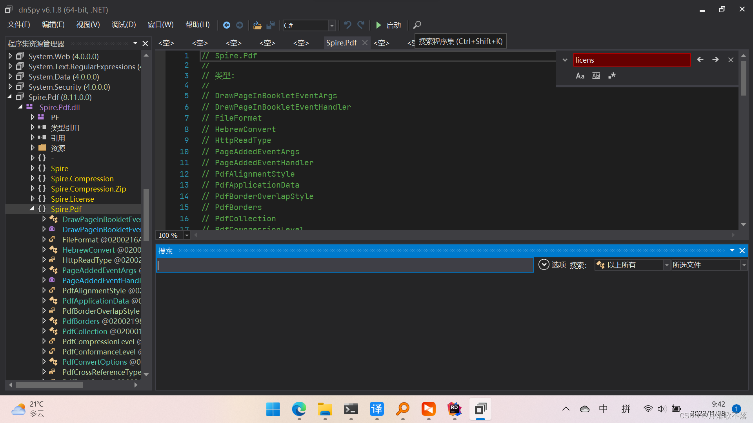
Task: Click the search panel text input
Action: click(x=344, y=266)
